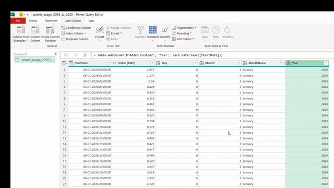Image resolution: width=334 pixels, height=188 pixels.
Task: Click Column From Examples icon
Action: (x=21, y=30)
